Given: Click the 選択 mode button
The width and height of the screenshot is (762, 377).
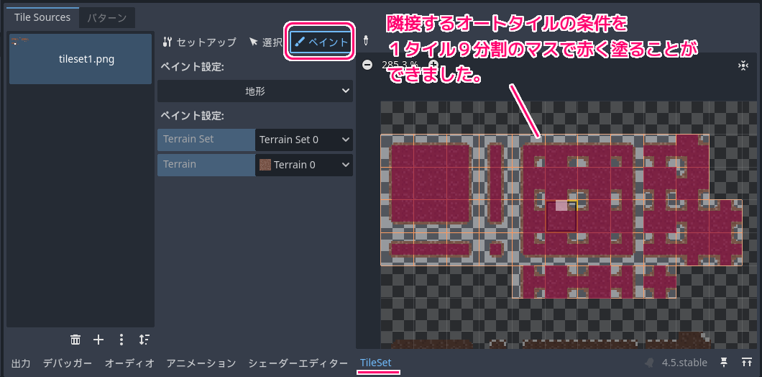Looking at the screenshot, I should point(265,42).
